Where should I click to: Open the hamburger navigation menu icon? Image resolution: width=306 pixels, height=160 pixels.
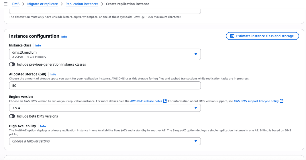(x=6, y=4)
